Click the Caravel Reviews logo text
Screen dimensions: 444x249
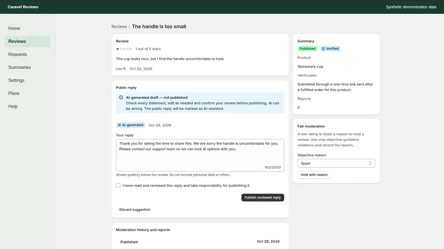point(23,7)
